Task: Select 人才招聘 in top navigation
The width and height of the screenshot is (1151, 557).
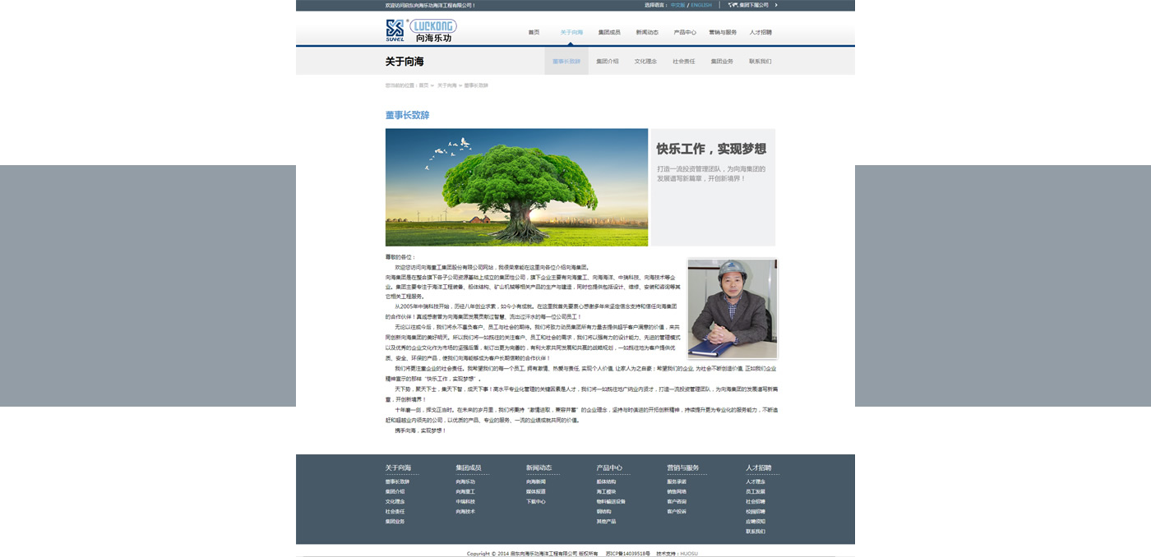Action: [x=760, y=33]
